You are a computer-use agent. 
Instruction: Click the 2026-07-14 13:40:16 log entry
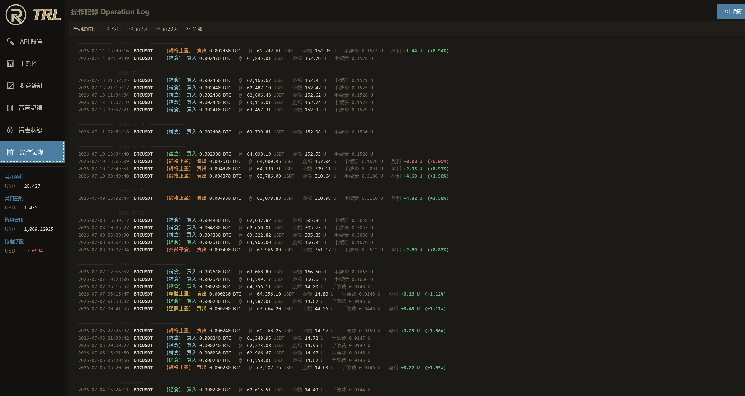click(263, 51)
